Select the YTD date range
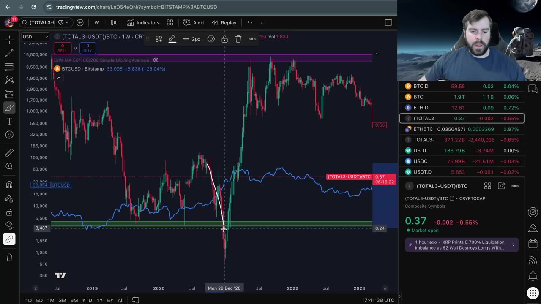Screen dimensions: 541x304 pyautogui.click(x=87, y=300)
